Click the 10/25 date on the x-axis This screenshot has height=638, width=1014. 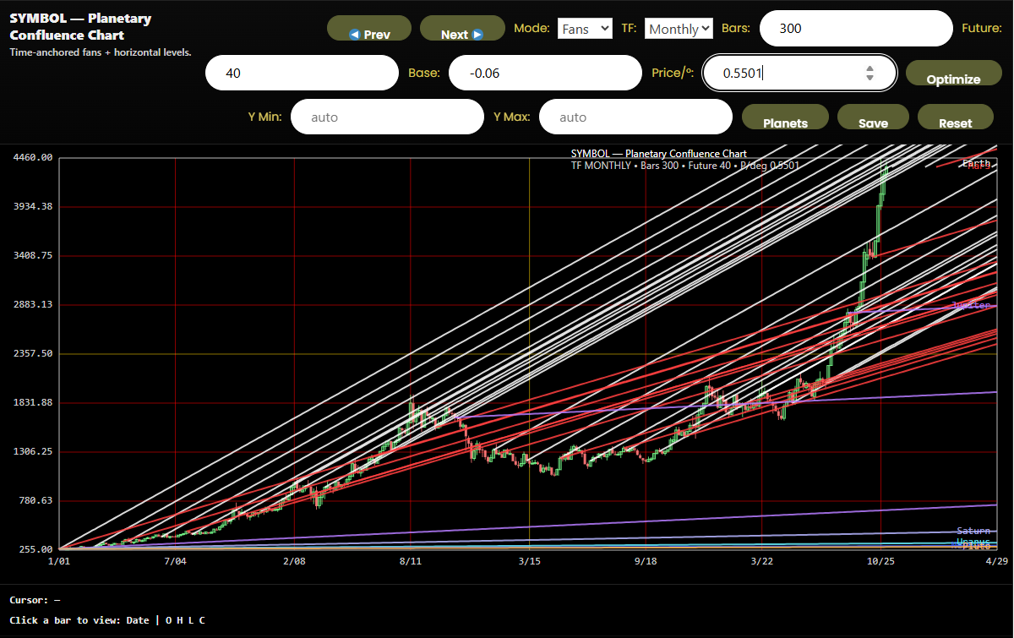(x=880, y=561)
